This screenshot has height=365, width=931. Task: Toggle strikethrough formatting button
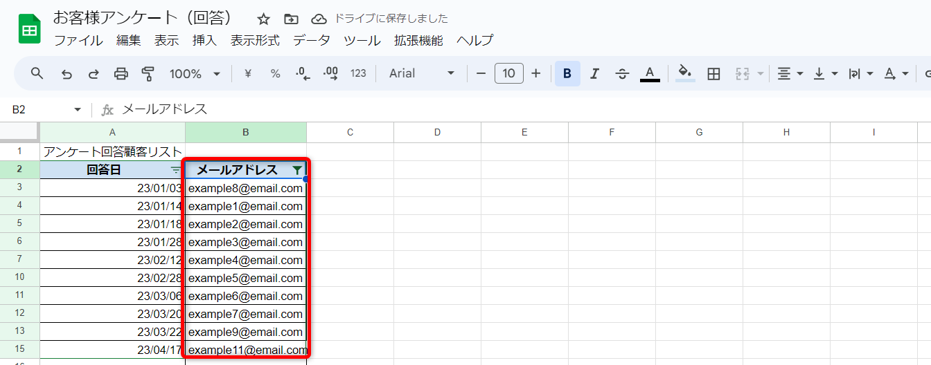[x=622, y=73]
